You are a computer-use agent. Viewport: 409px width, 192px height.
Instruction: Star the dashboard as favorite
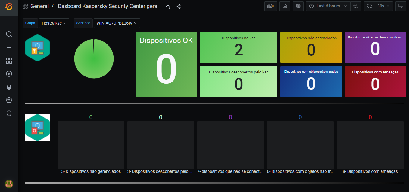coord(168,6)
